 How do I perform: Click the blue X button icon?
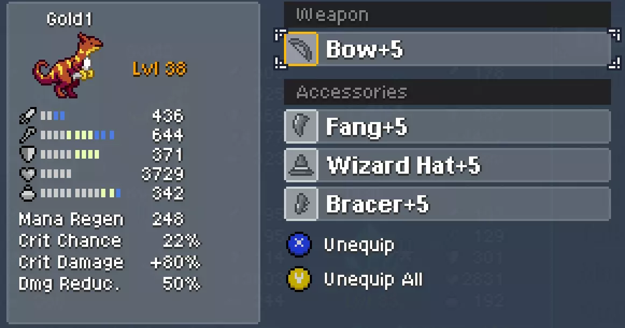tap(299, 244)
